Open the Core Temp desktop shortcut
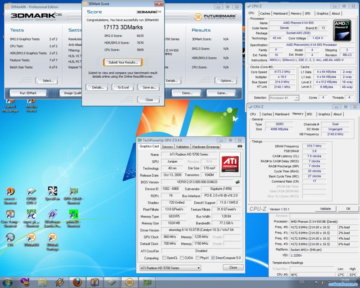Viewport: 360px width, 288px height. point(10,219)
